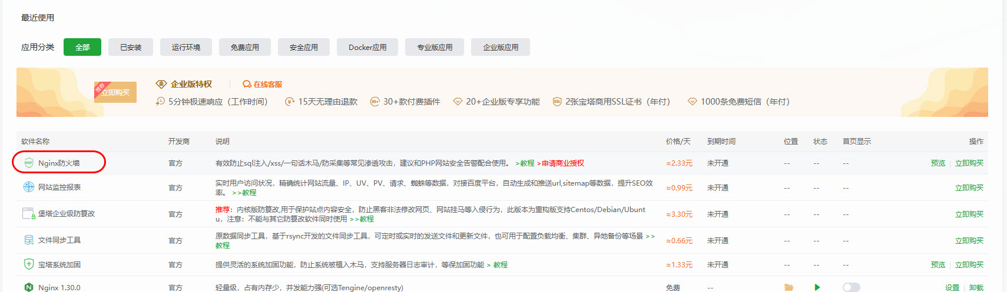Click the 网站监控报表 software name

[59, 187]
